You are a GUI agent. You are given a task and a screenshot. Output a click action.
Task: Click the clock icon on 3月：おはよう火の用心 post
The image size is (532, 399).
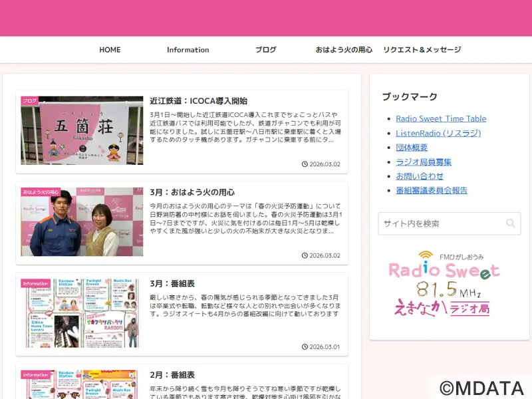point(305,255)
